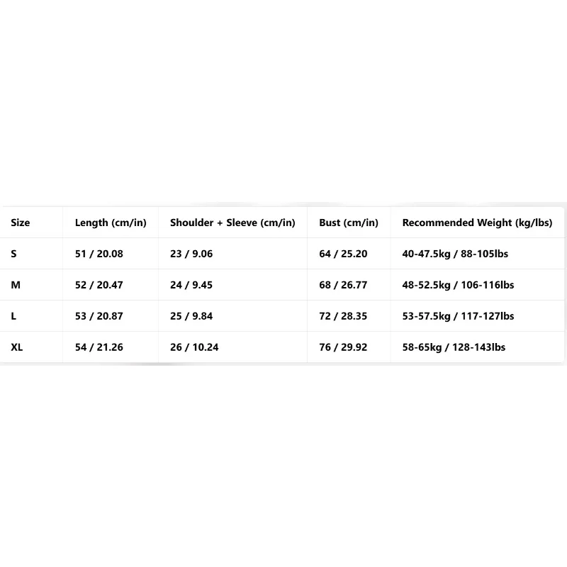
Task: Click the Shoulder + Sleeve (cm/in) header
Action: pyautogui.click(x=232, y=223)
